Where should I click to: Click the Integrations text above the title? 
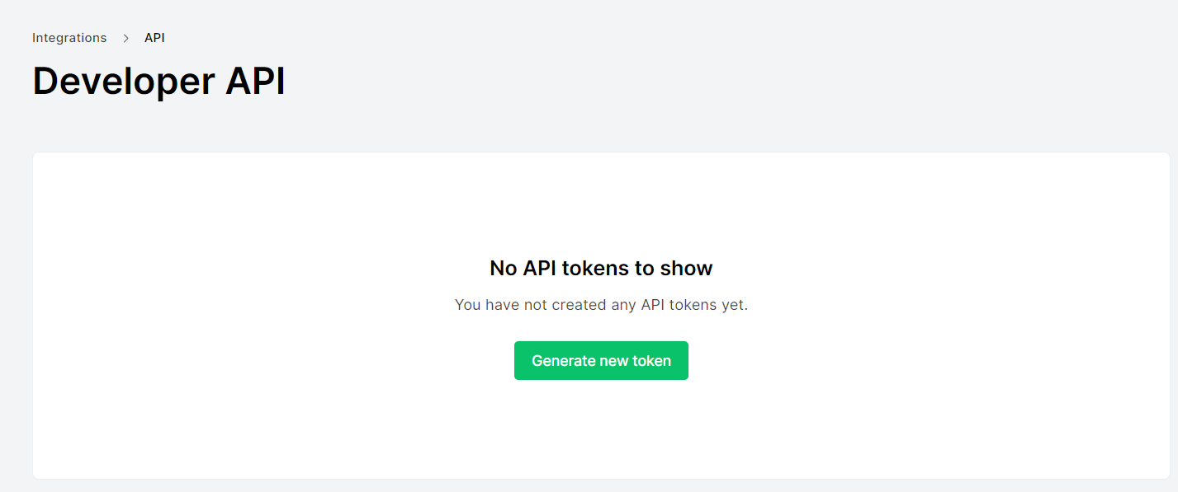click(x=69, y=38)
